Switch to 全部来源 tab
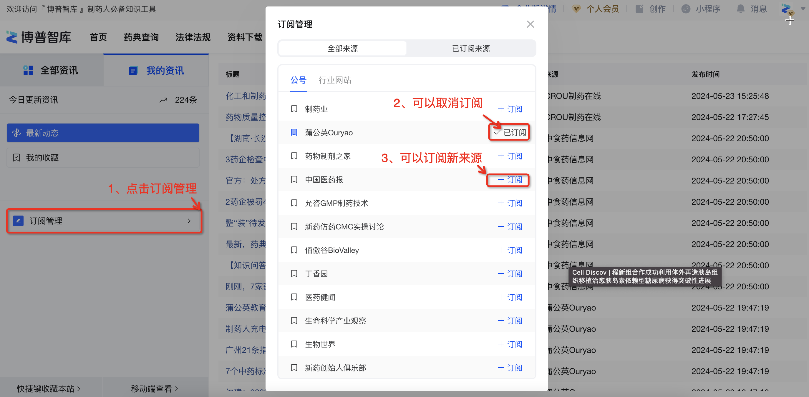 tap(342, 48)
